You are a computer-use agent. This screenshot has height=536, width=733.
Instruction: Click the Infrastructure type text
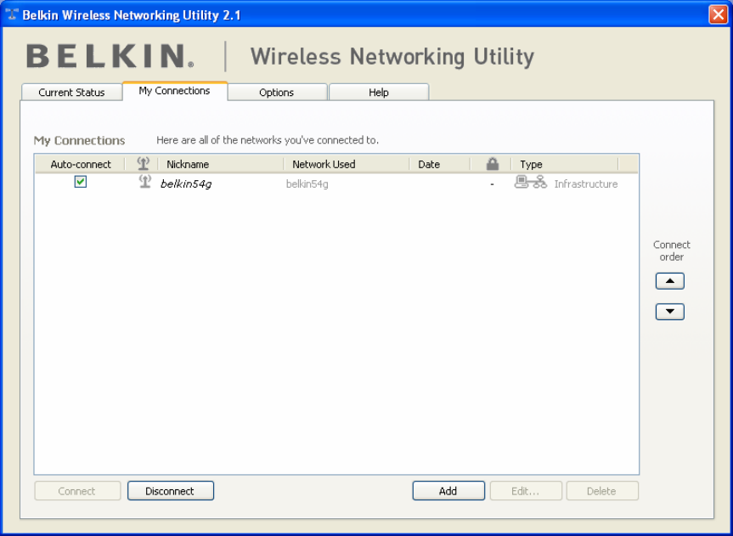coord(586,183)
